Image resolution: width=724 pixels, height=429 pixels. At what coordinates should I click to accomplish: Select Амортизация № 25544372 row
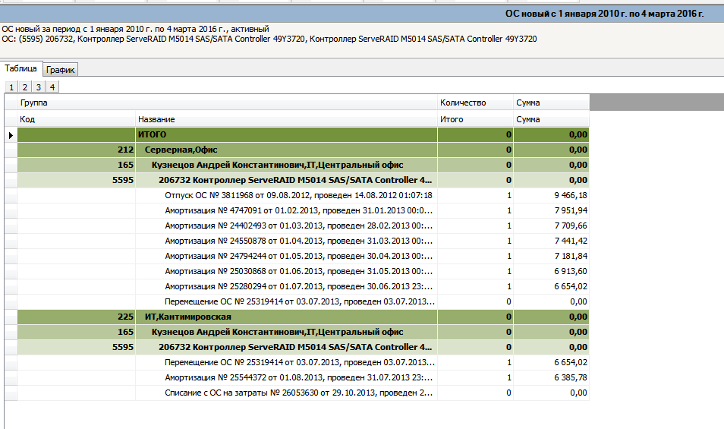[x=298, y=377]
